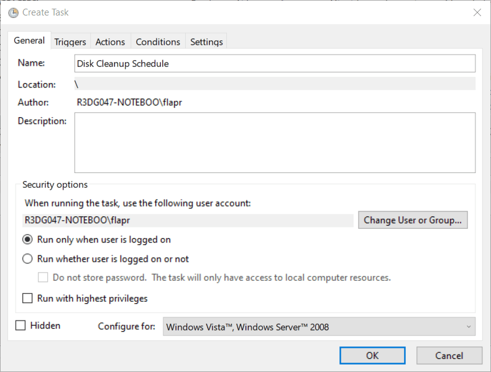Open the Actions tab
This screenshot has height=372, width=491.
[110, 42]
